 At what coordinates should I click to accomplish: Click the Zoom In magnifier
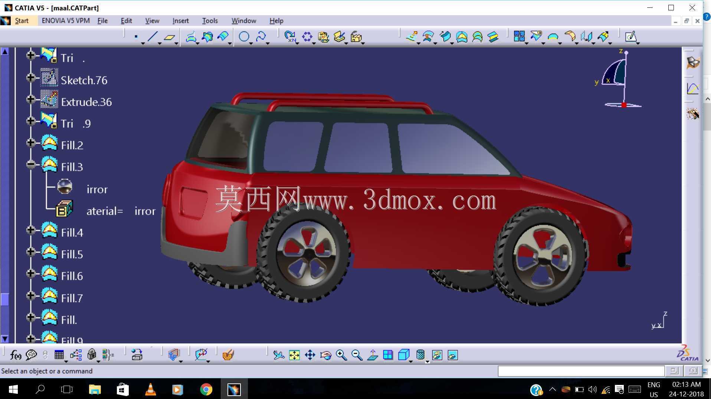point(341,355)
